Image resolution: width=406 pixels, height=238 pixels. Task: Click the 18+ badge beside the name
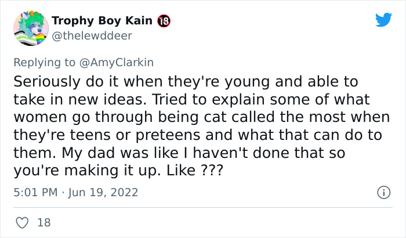pos(164,21)
